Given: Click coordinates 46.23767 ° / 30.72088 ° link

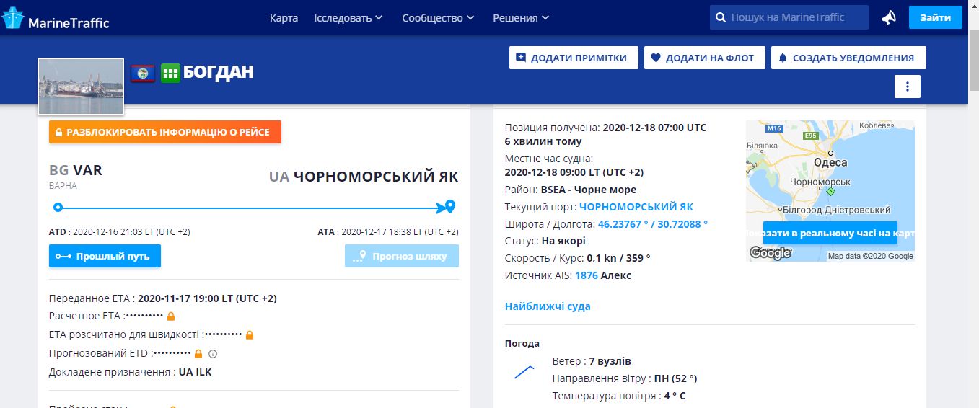Looking at the screenshot, I should click(653, 224).
